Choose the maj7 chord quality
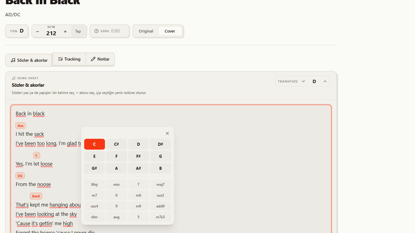 point(160,185)
